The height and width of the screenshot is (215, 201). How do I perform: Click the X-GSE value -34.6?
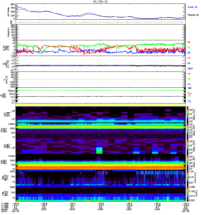(x=101, y=203)
